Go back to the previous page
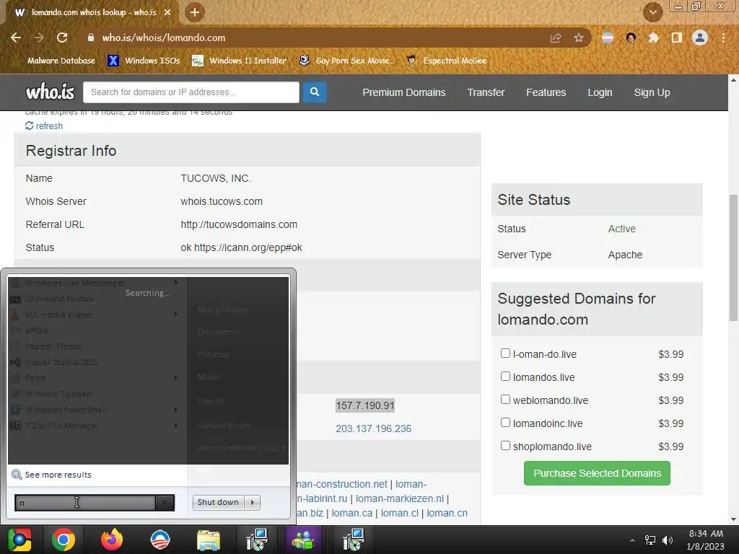This screenshot has height=554, width=739. pos(16,38)
